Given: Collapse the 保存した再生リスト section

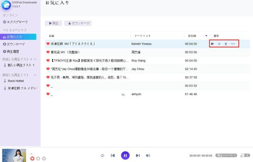Looking at the screenshot, I should (x=35, y=75).
